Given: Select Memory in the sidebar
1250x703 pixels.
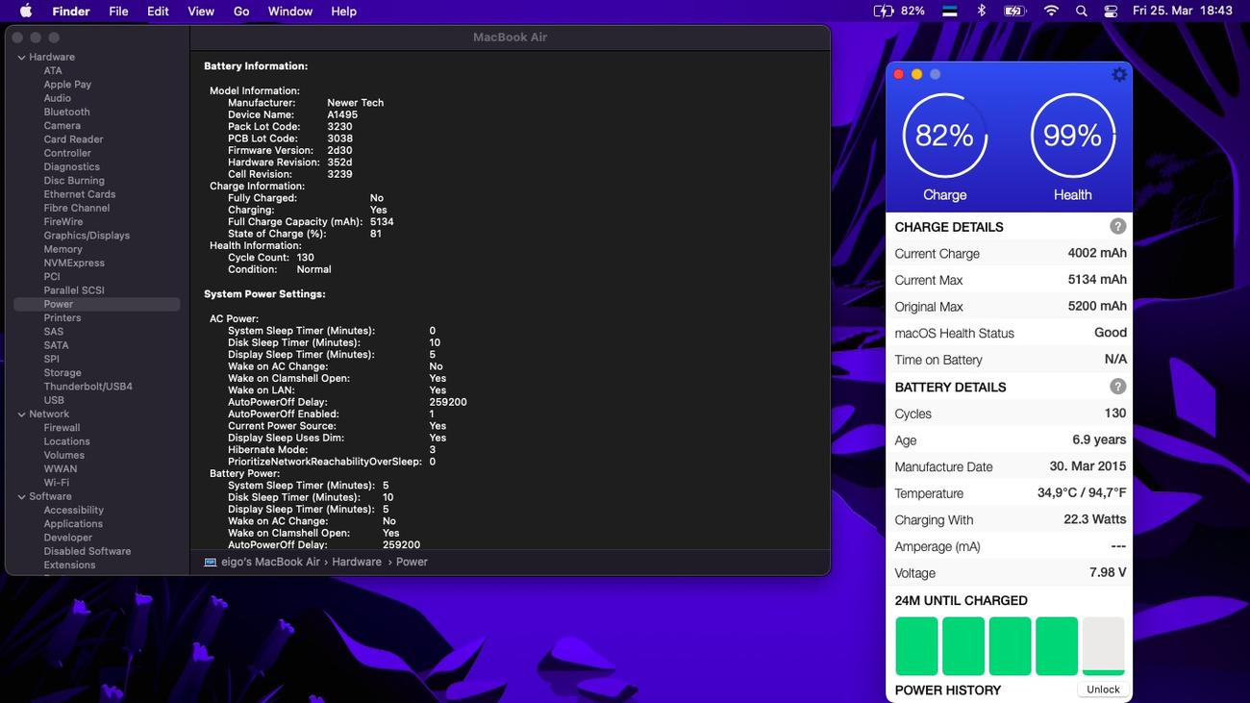Looking at the screenshot, I should (62, 249).
